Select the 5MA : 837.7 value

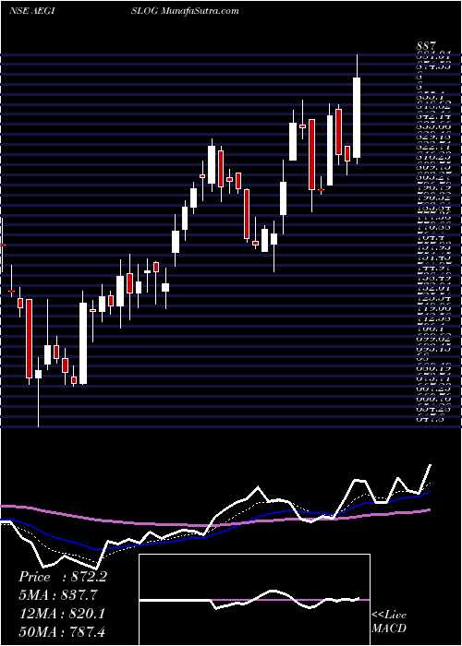58,595
